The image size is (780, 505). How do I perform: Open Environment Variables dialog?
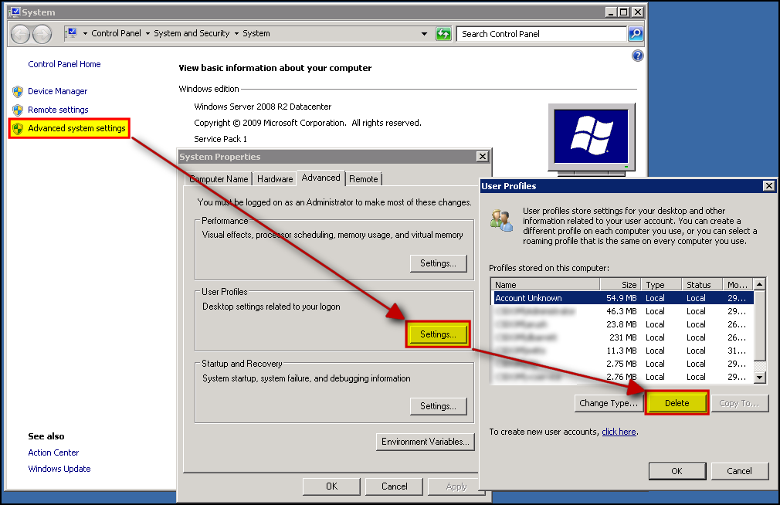click(425, 442)
